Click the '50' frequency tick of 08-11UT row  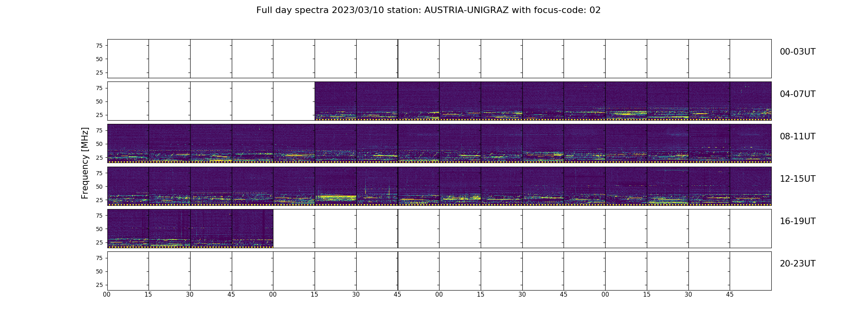[x=99, y=144]
